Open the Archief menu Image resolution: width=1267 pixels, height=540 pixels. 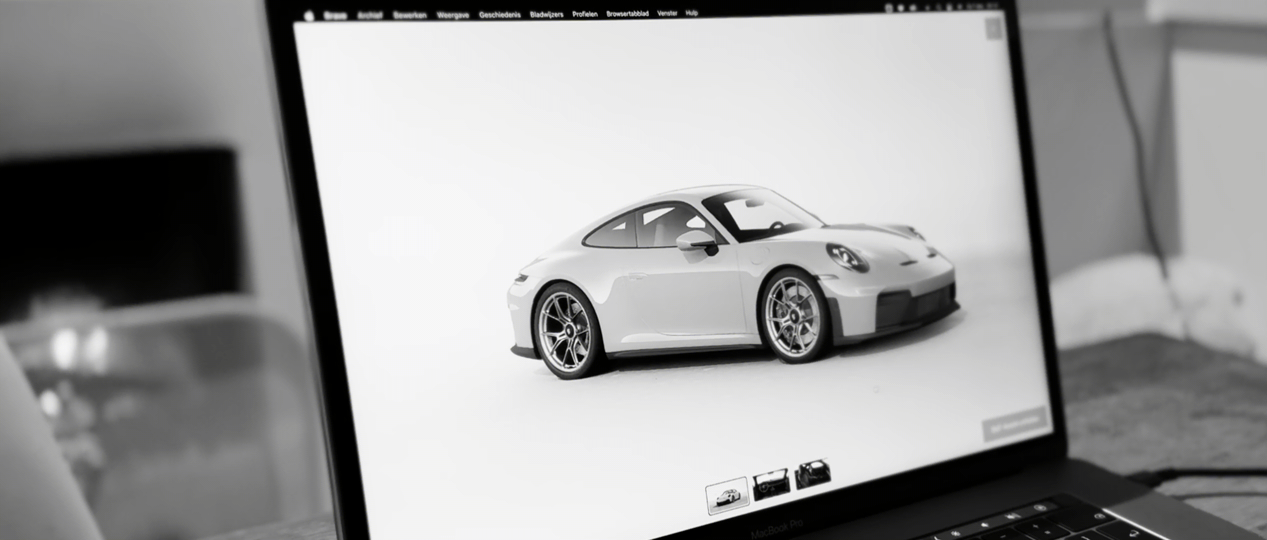[x=370, y=16]
